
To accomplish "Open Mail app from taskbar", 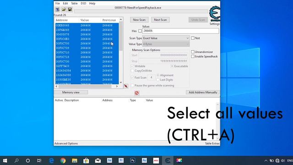I will [98, 160].
